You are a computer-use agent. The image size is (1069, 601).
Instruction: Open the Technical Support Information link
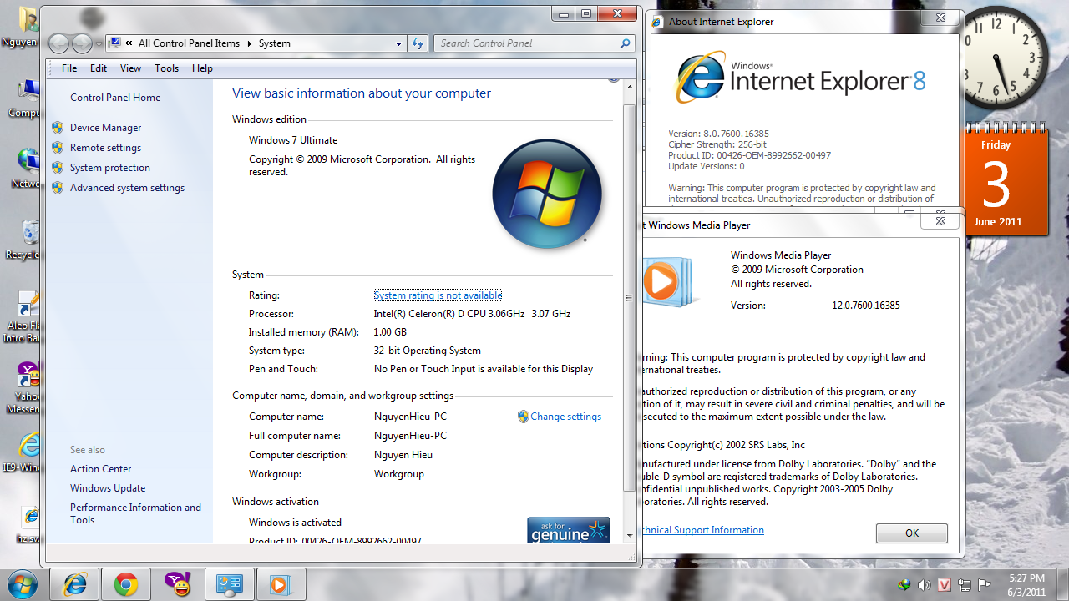[702, 530]
